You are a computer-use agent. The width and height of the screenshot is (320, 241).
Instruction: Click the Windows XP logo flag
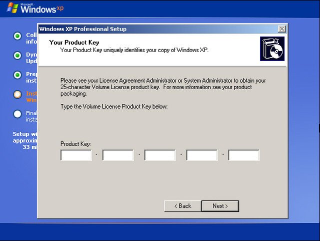[x=12, y=8]
